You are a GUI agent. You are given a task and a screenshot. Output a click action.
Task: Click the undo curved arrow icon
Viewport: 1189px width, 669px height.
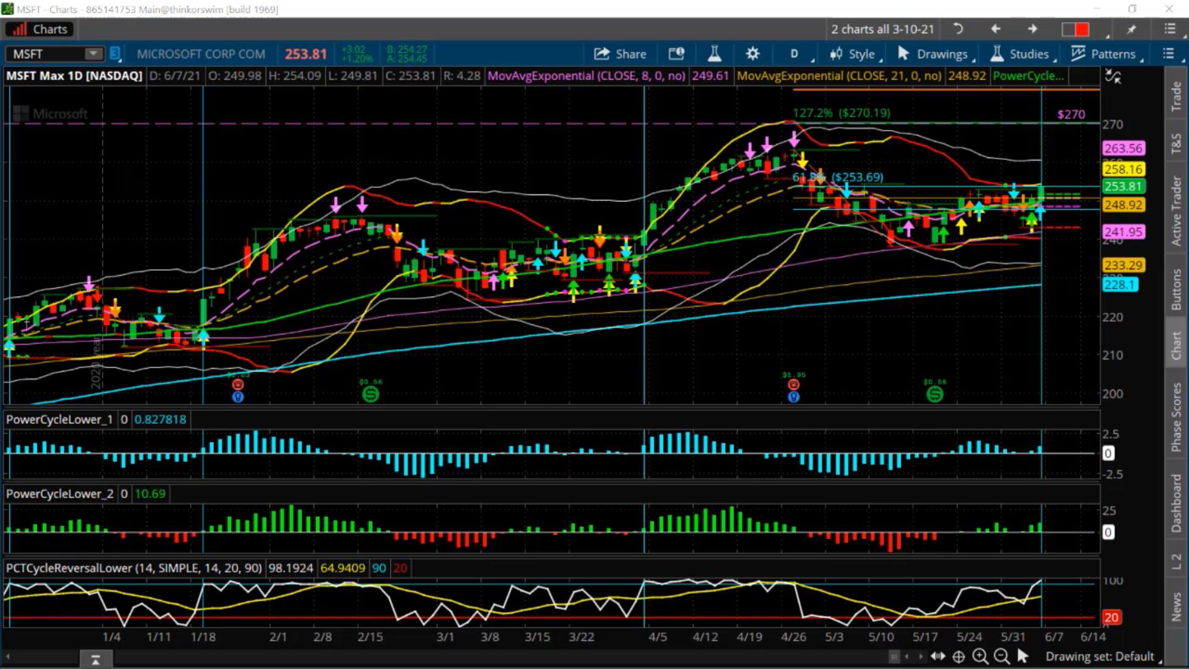(x=957, y=29)
